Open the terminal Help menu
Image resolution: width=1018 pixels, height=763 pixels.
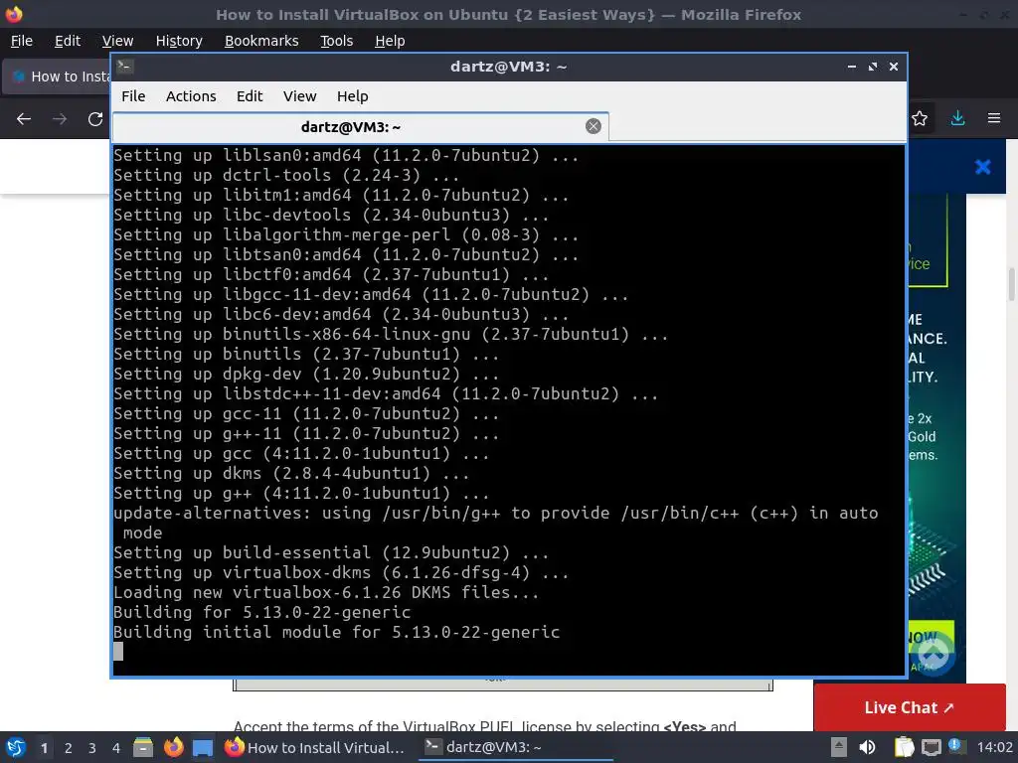pos(353,96)
